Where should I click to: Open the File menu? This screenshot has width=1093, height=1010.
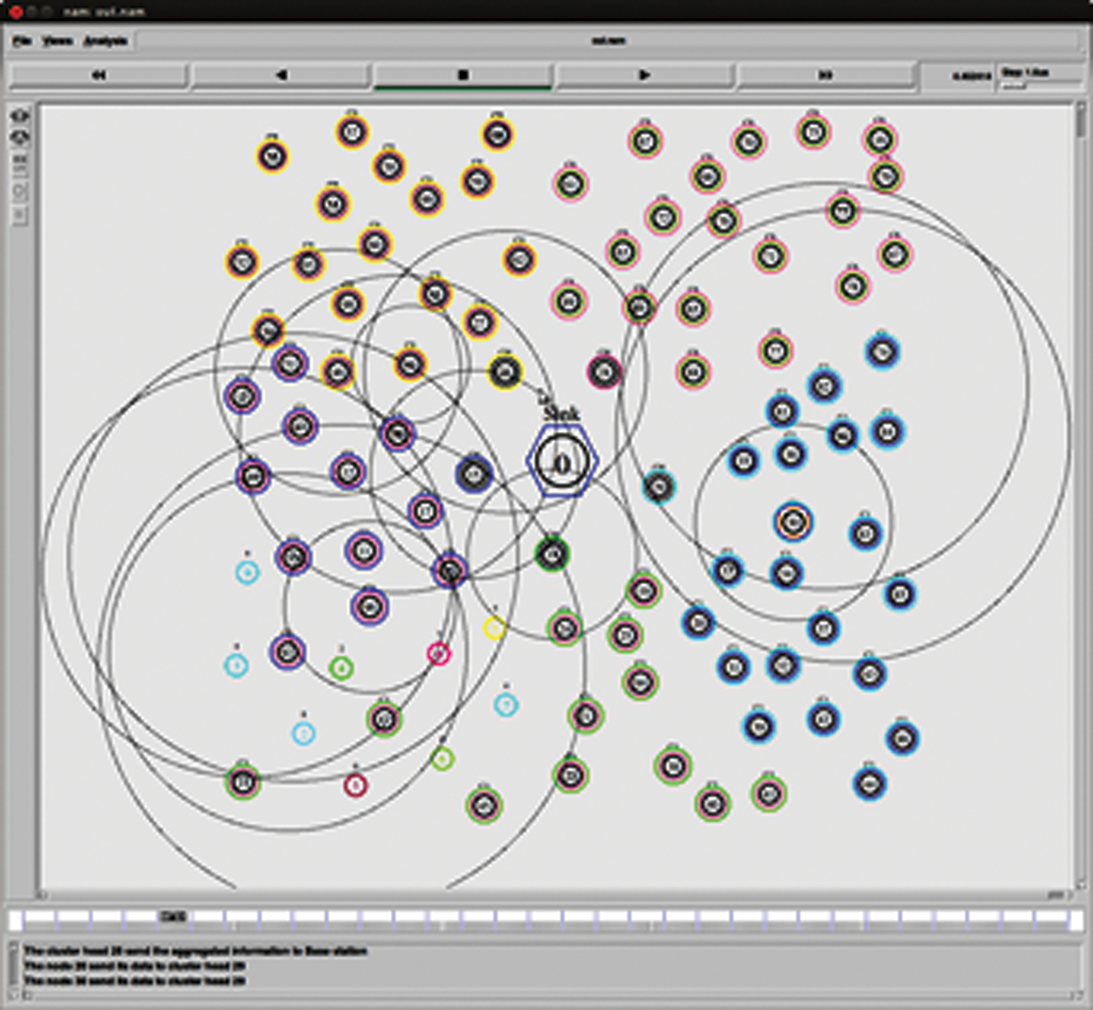pos(23,41)
